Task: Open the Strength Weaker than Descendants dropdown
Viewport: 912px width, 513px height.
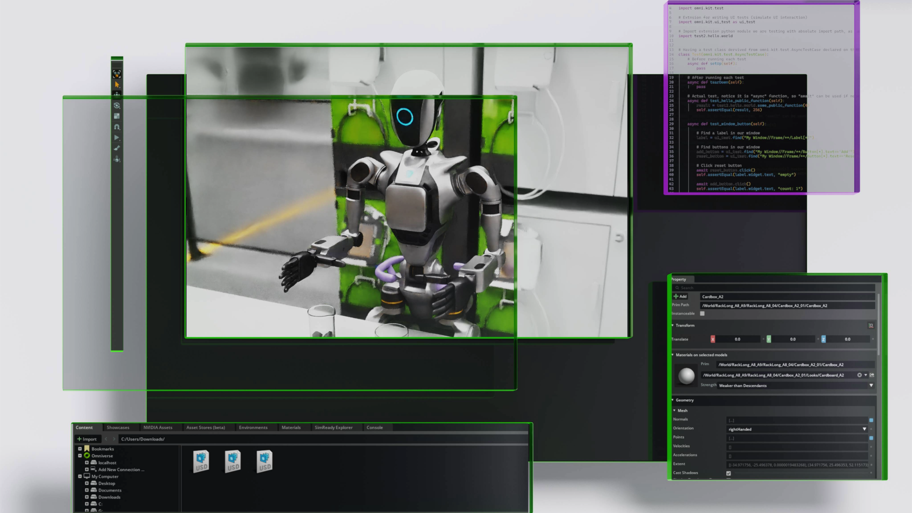Action: [x=871, y=385]
